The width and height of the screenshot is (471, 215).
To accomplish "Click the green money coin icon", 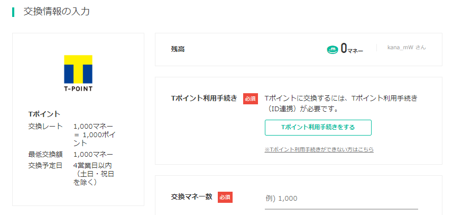I will click(x=333, y=49).
